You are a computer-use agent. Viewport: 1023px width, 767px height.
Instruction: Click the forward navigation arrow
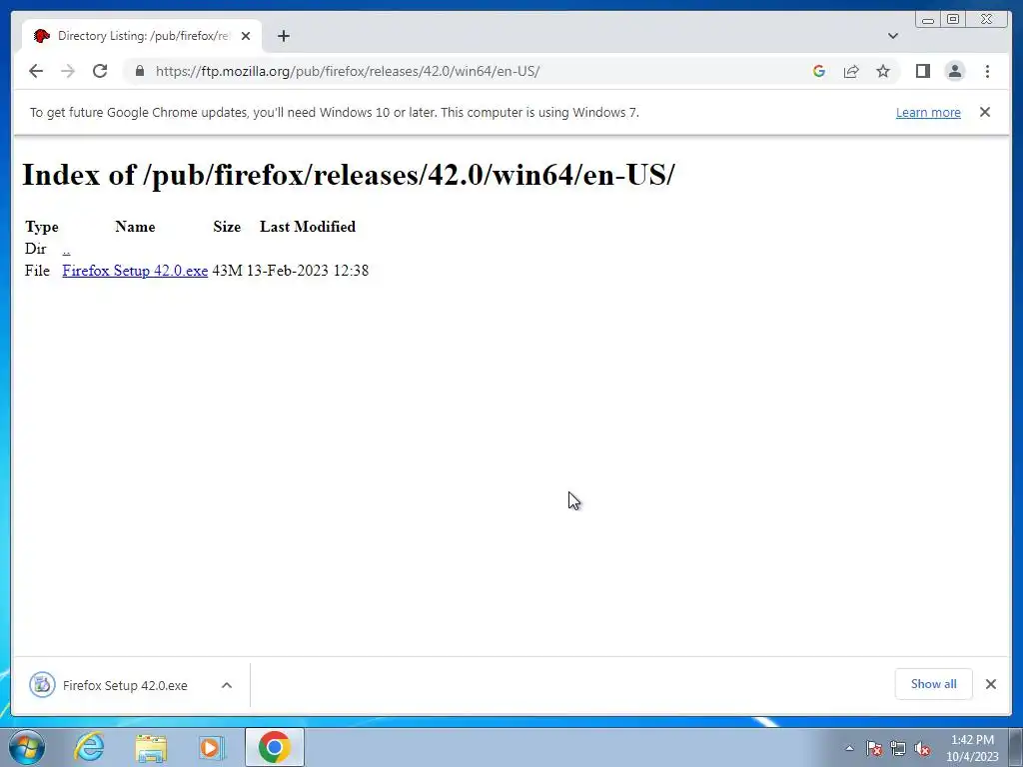pos(68,71)
